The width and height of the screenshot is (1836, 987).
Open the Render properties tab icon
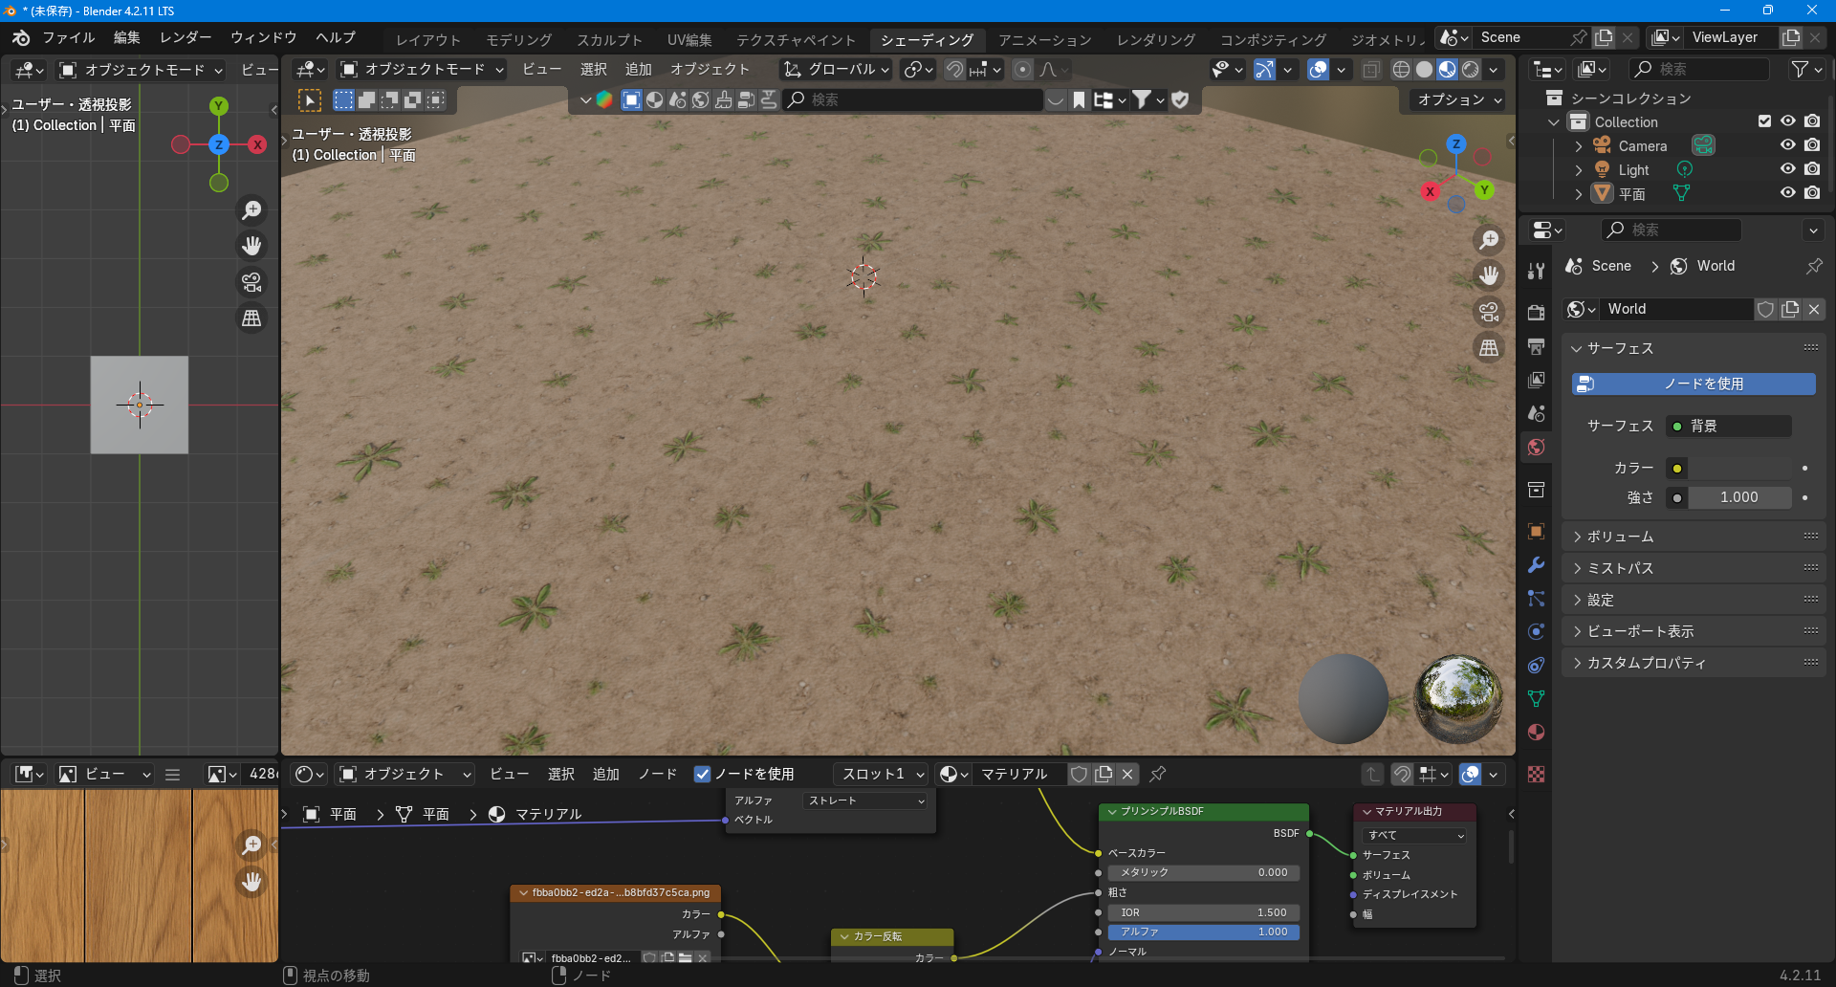coord(1536,313)
